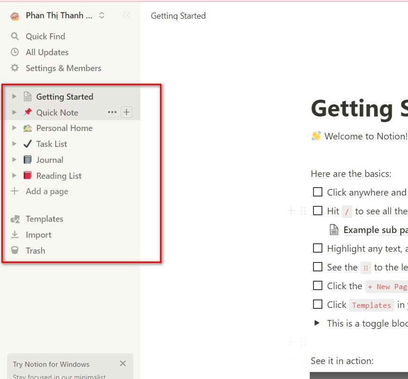Check the 'Highlight any text' checkbox

pos(317,248)
